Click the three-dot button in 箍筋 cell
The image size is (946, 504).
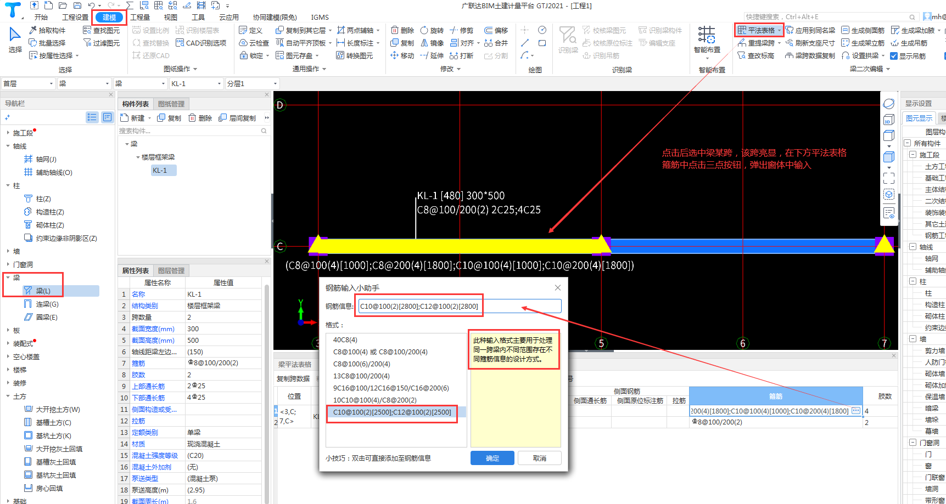(856, 410)
